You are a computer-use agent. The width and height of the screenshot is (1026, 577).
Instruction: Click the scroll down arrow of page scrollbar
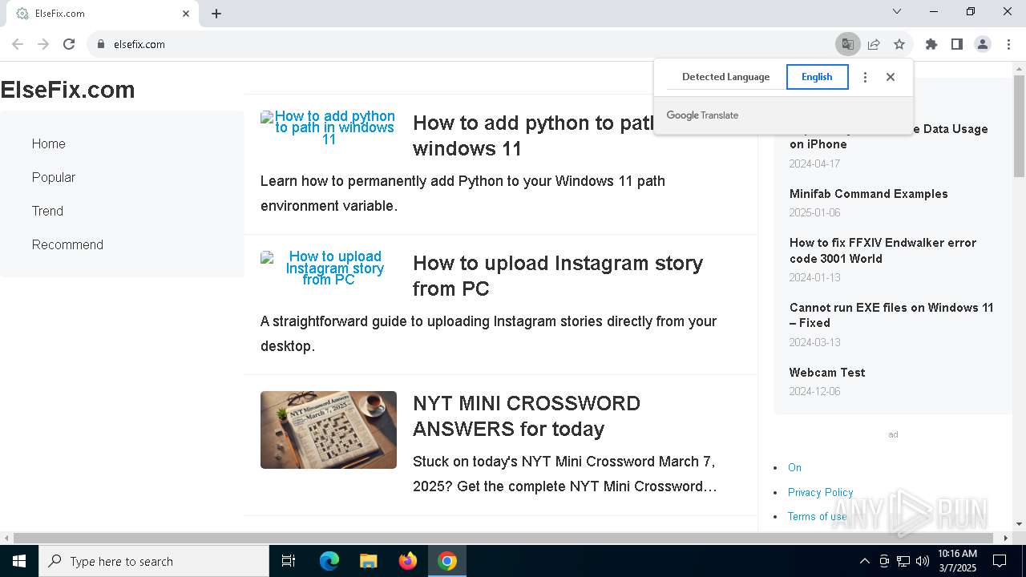1019,524
